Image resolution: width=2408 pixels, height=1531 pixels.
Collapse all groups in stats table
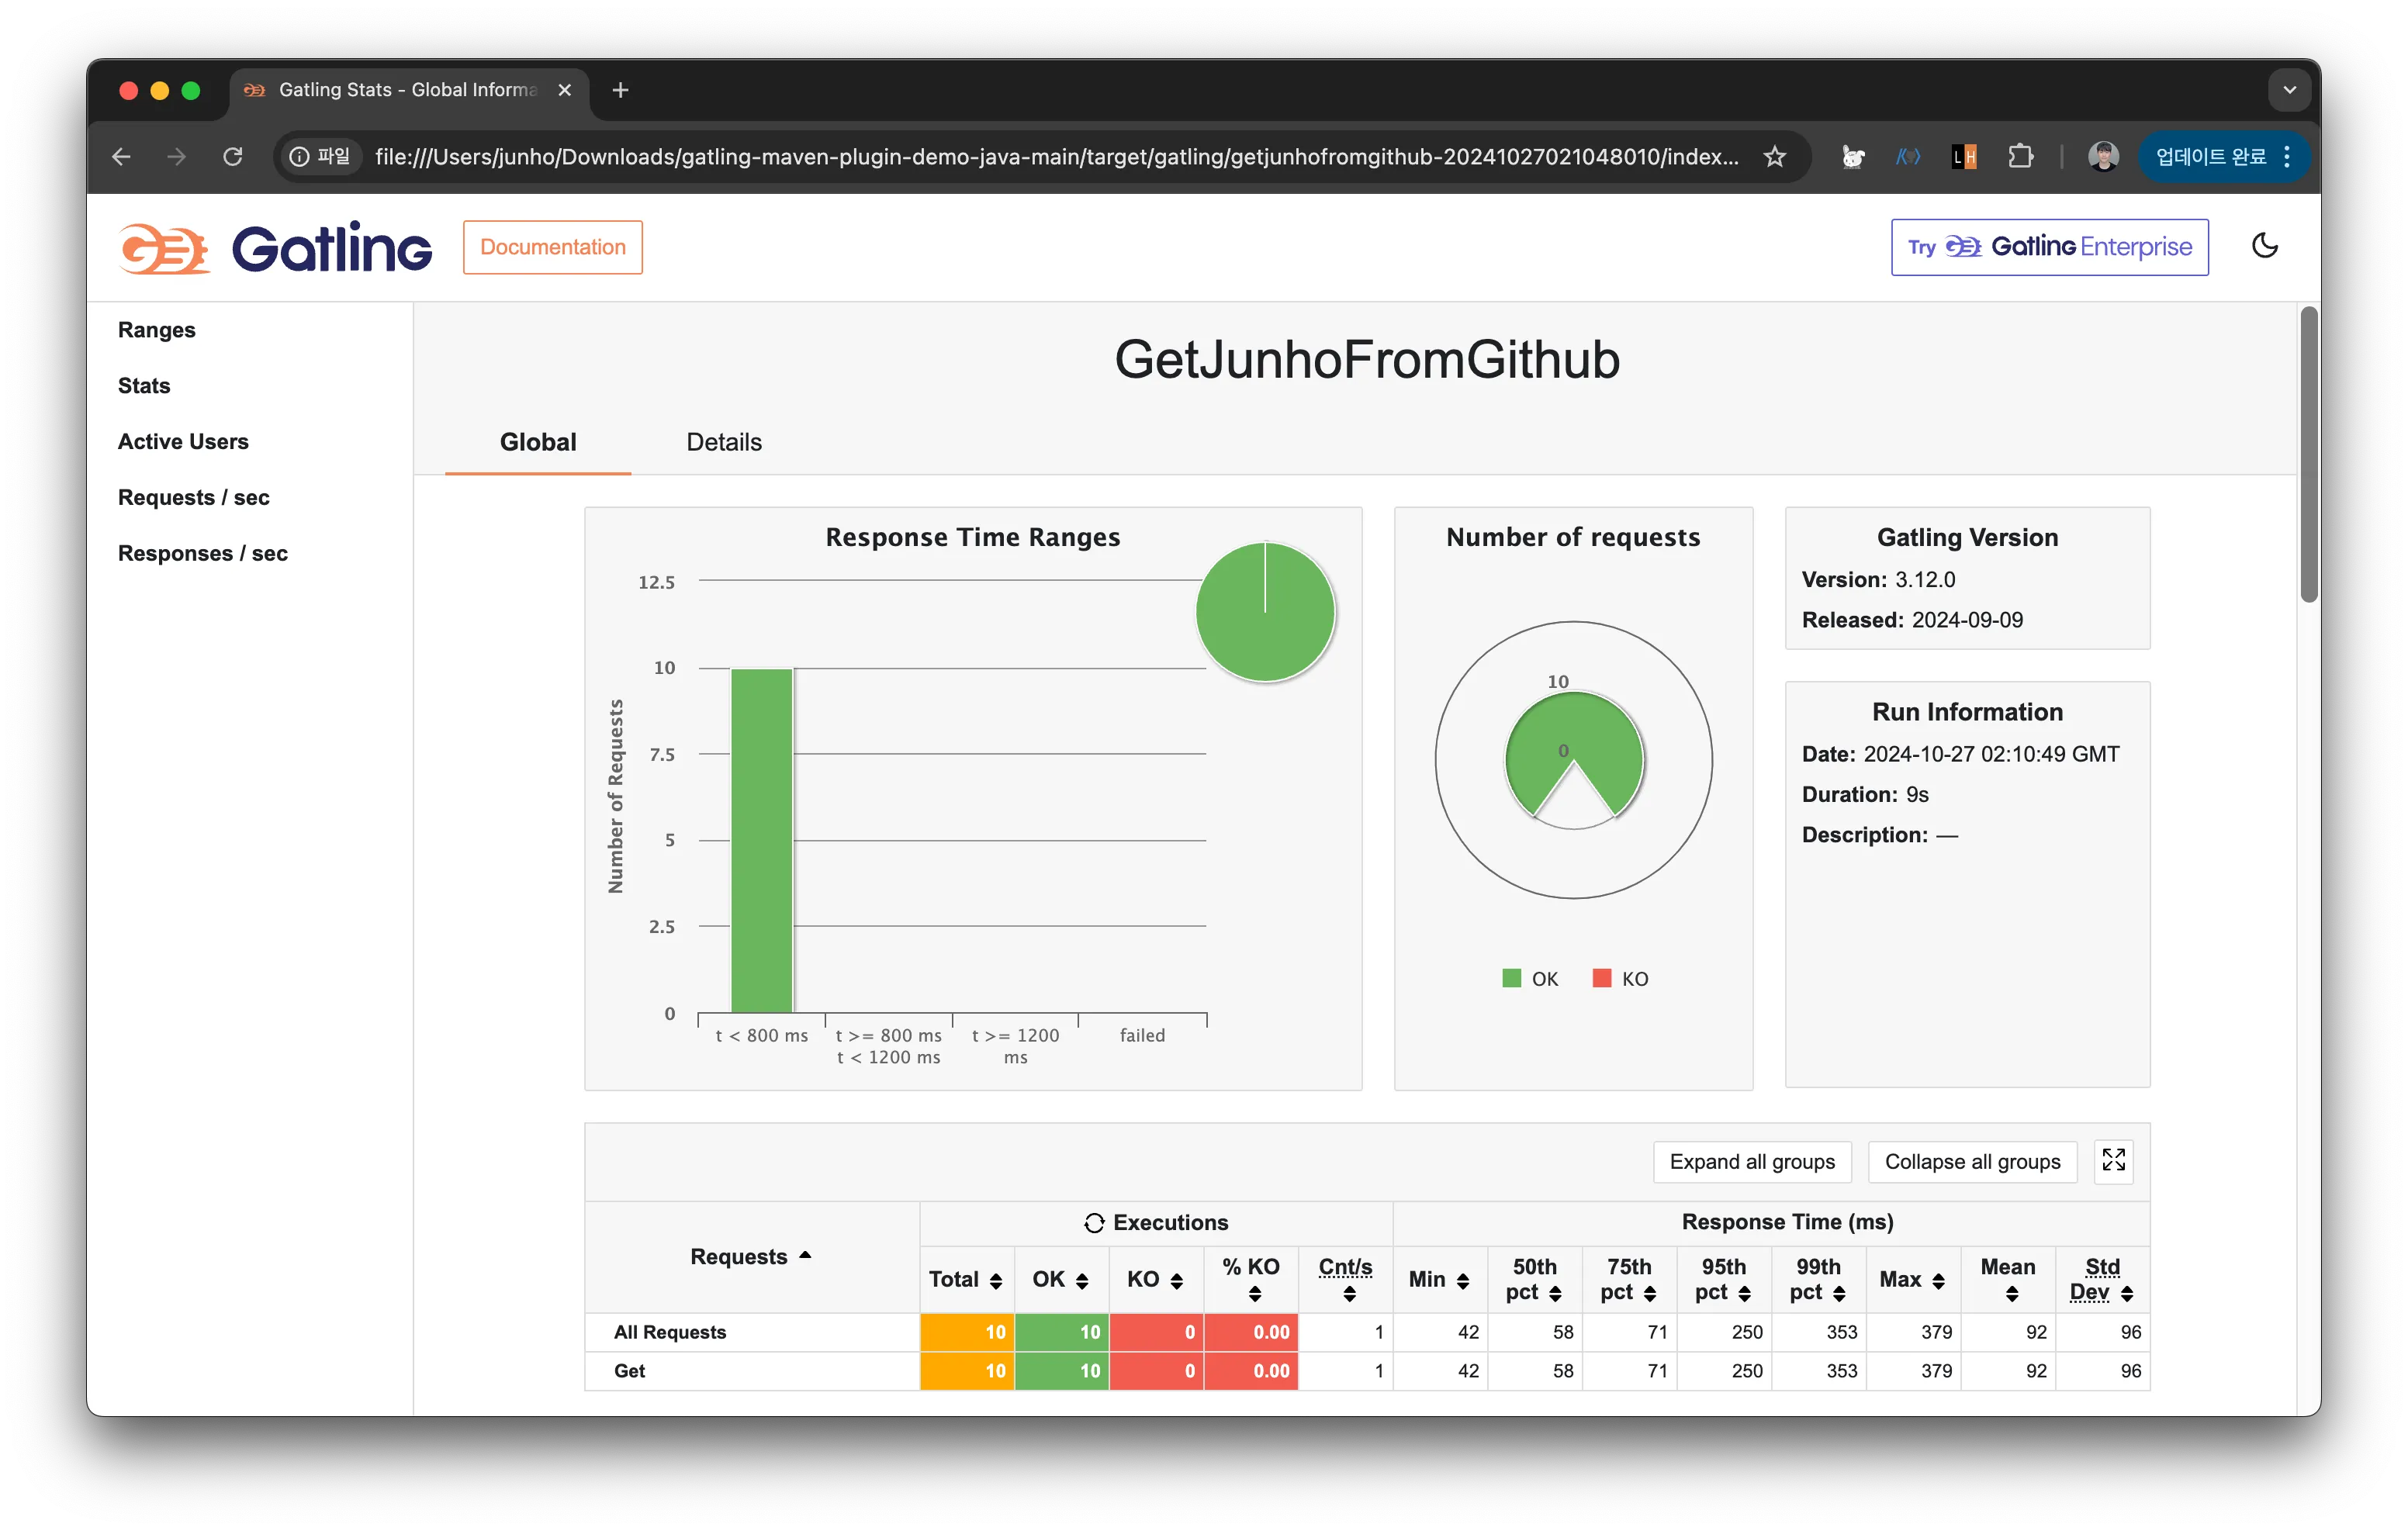point(1972,1162)
